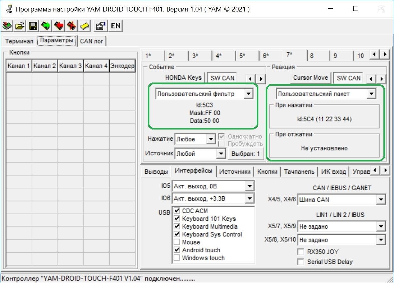Click right arrow next to Событие SW CAN tab
Screen dimensions: 394x283
click(x=260, y=78)
